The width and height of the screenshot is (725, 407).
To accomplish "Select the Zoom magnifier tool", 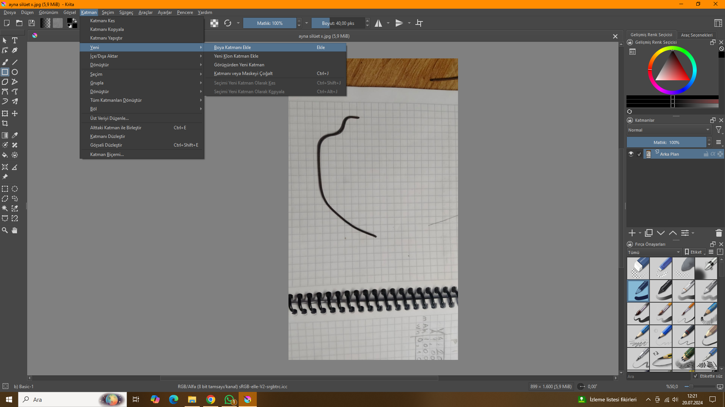I will click(5, 230).
